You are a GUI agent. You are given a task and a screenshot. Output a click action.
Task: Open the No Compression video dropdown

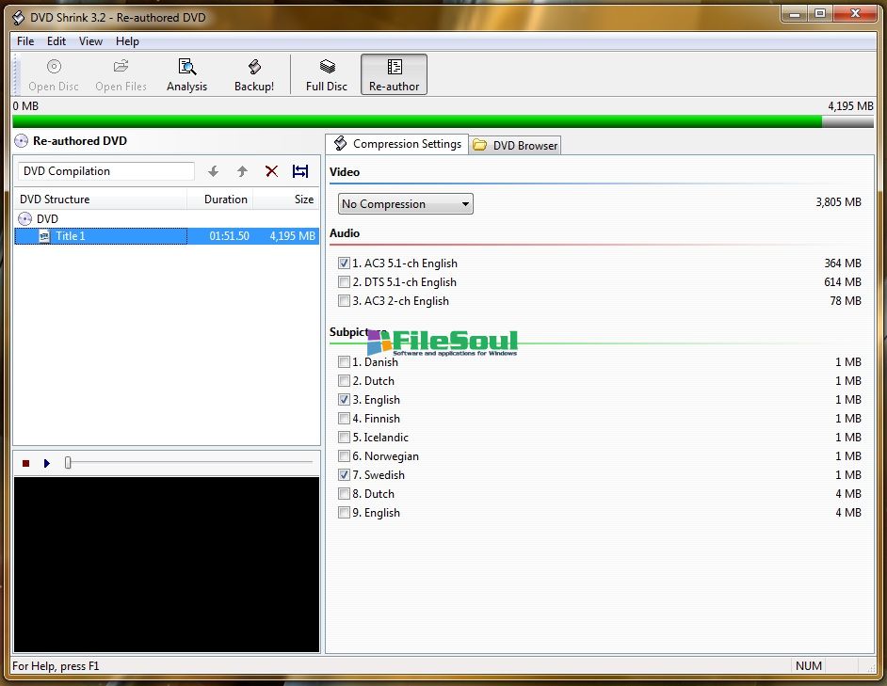pos(405,204)
